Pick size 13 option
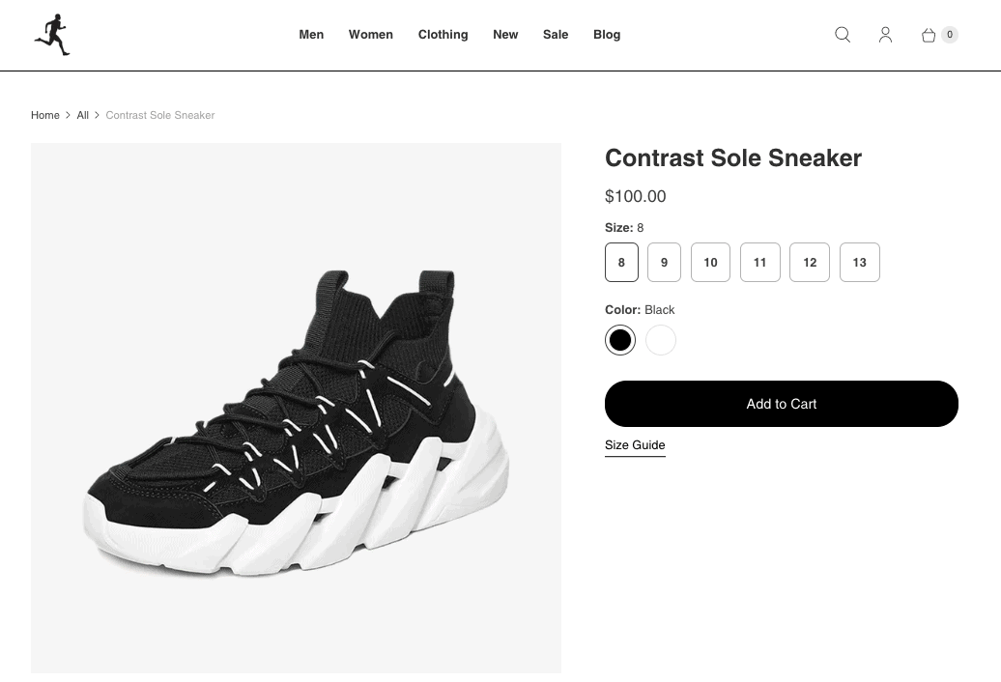 point(859,262)
